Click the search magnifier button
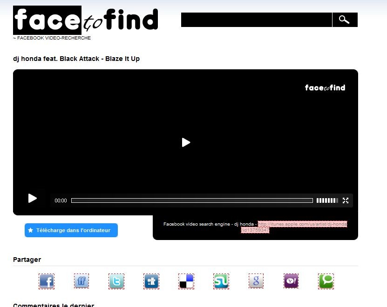 [345, 20]
